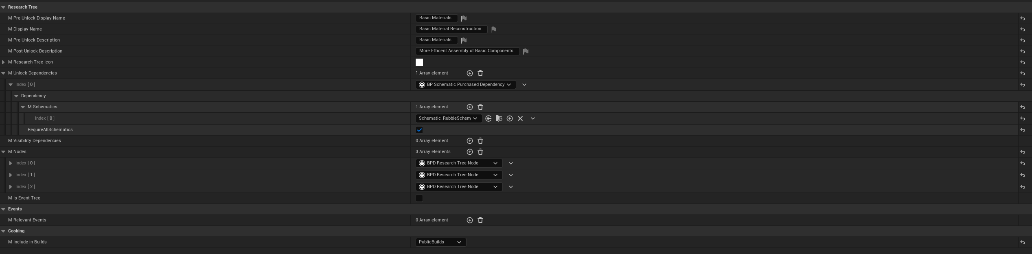
Task: Collapse M Schematics array row
Action: [x=23, y=107]
